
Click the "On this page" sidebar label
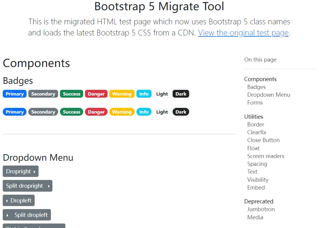coord(260,60)
